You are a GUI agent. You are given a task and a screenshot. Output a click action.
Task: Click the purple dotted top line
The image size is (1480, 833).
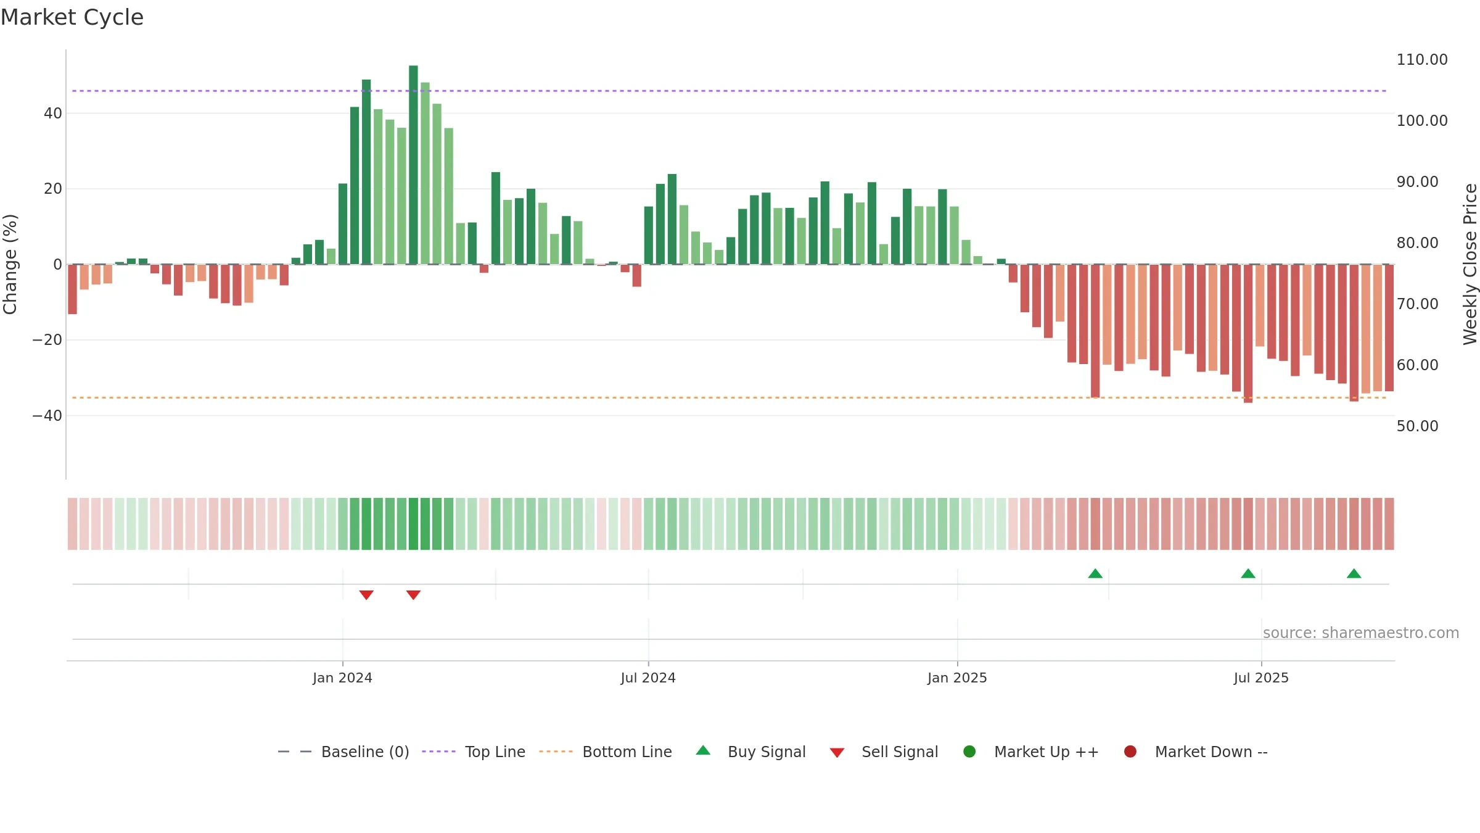(x=729, y=91)
